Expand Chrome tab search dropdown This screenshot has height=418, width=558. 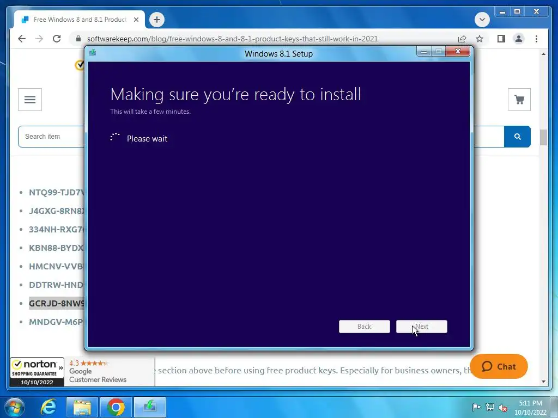pyautogui.click(x=482, y=20)
